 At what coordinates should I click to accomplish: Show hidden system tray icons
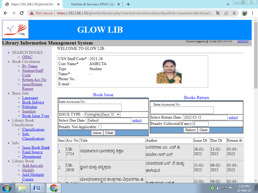[206, 188]
